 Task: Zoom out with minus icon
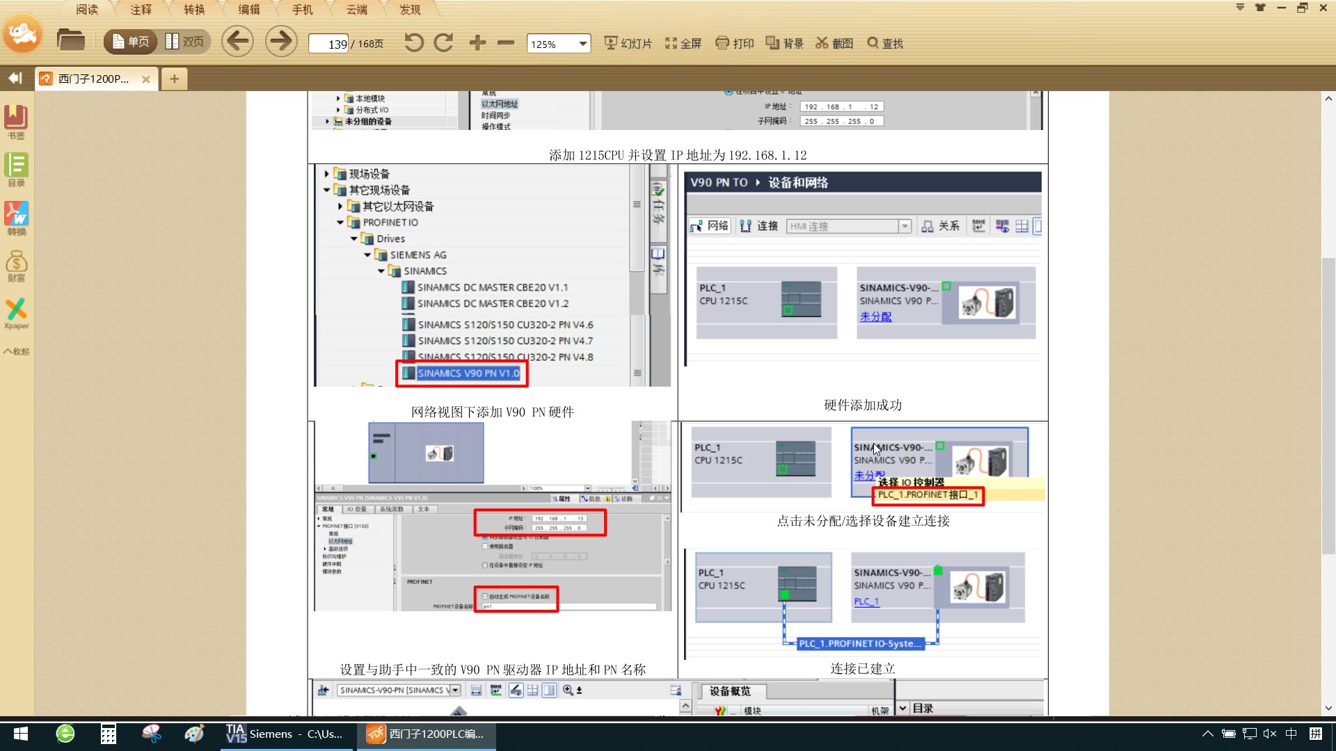tap(506, 43)
